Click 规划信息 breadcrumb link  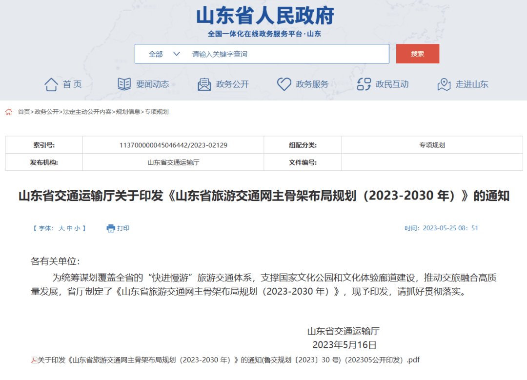[x=128, y=112]
